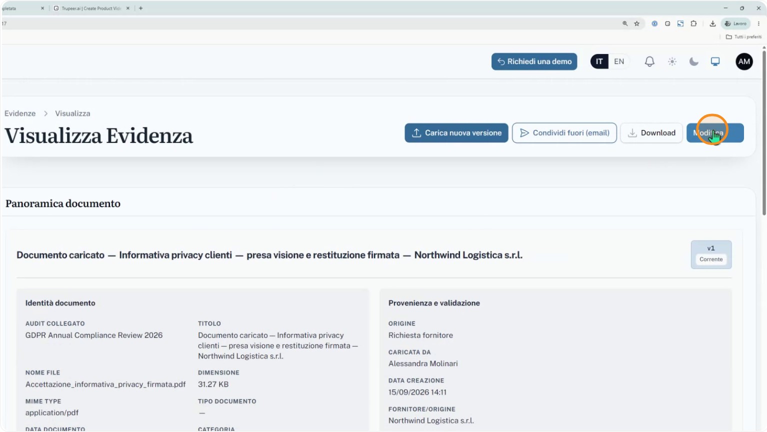Select the v1 Corrente version badge
Image resolution: width=767 pixels, height=432 pixels.
(711, 254)
